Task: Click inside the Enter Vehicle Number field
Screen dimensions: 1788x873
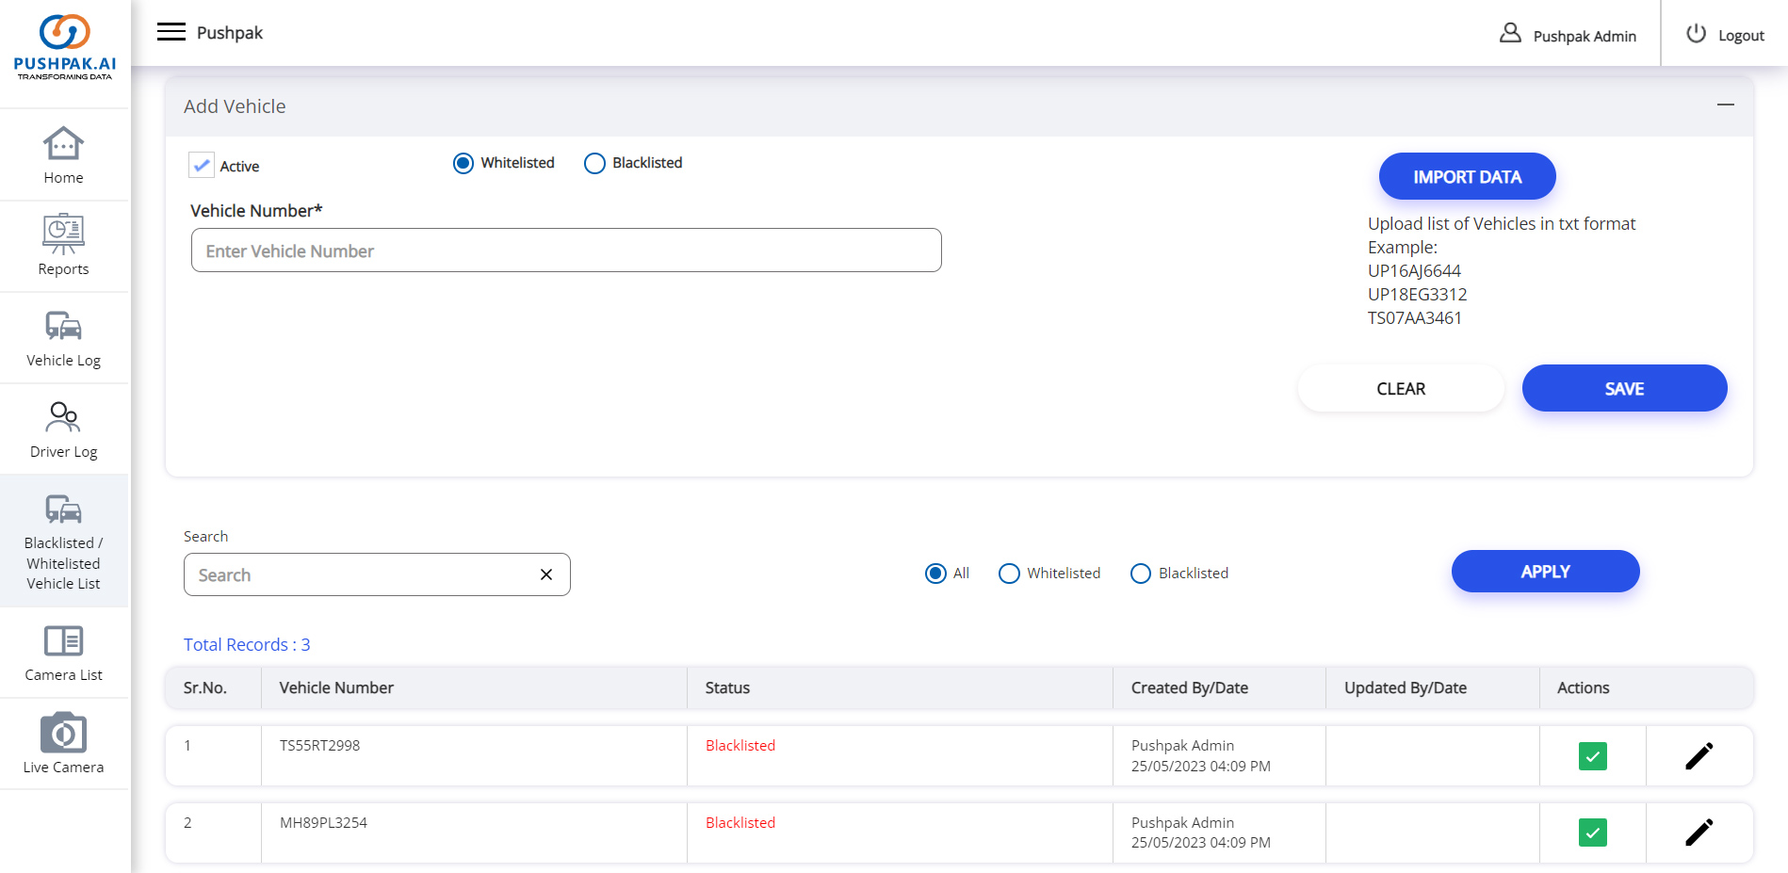Action: point(565,251)
